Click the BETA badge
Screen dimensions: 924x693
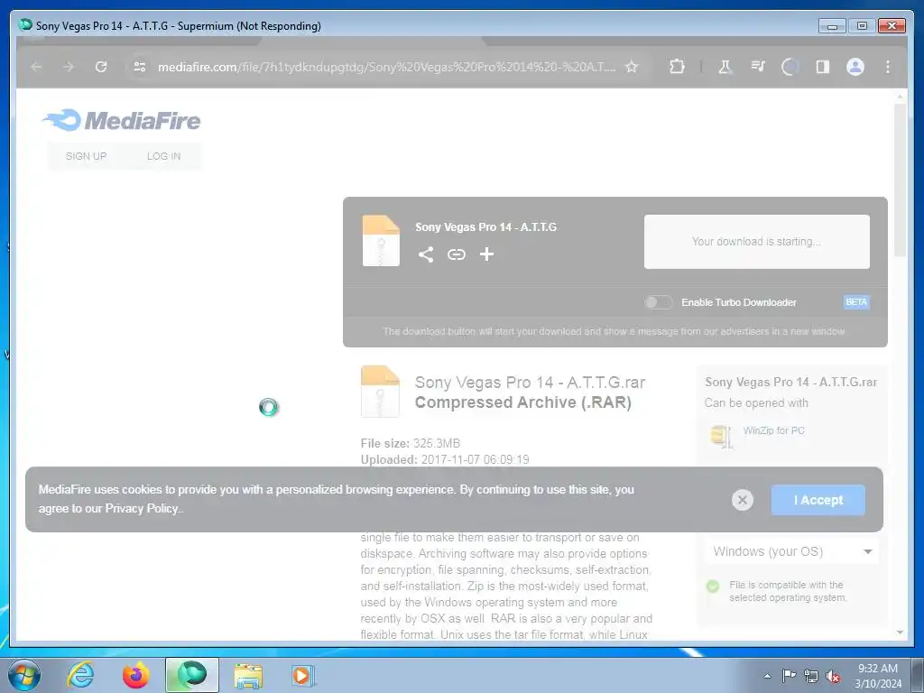(x=856, y=302)
